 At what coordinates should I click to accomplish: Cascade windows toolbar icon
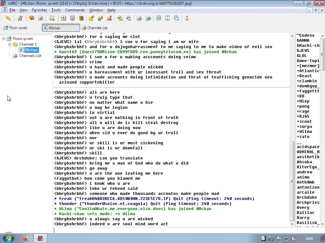coord(176,18)
